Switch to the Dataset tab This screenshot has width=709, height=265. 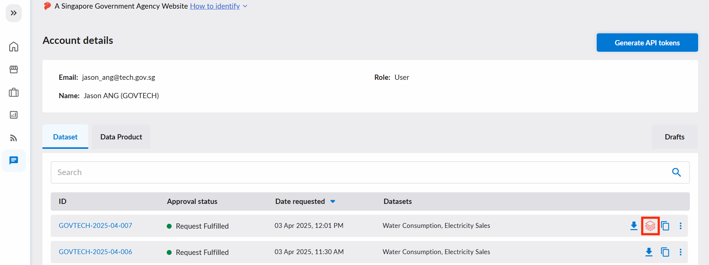click(x=65, y=137)
